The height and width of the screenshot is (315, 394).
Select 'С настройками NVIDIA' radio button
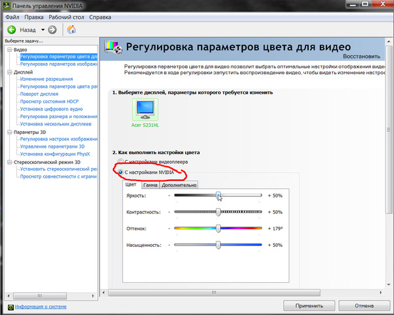[120, 172]
